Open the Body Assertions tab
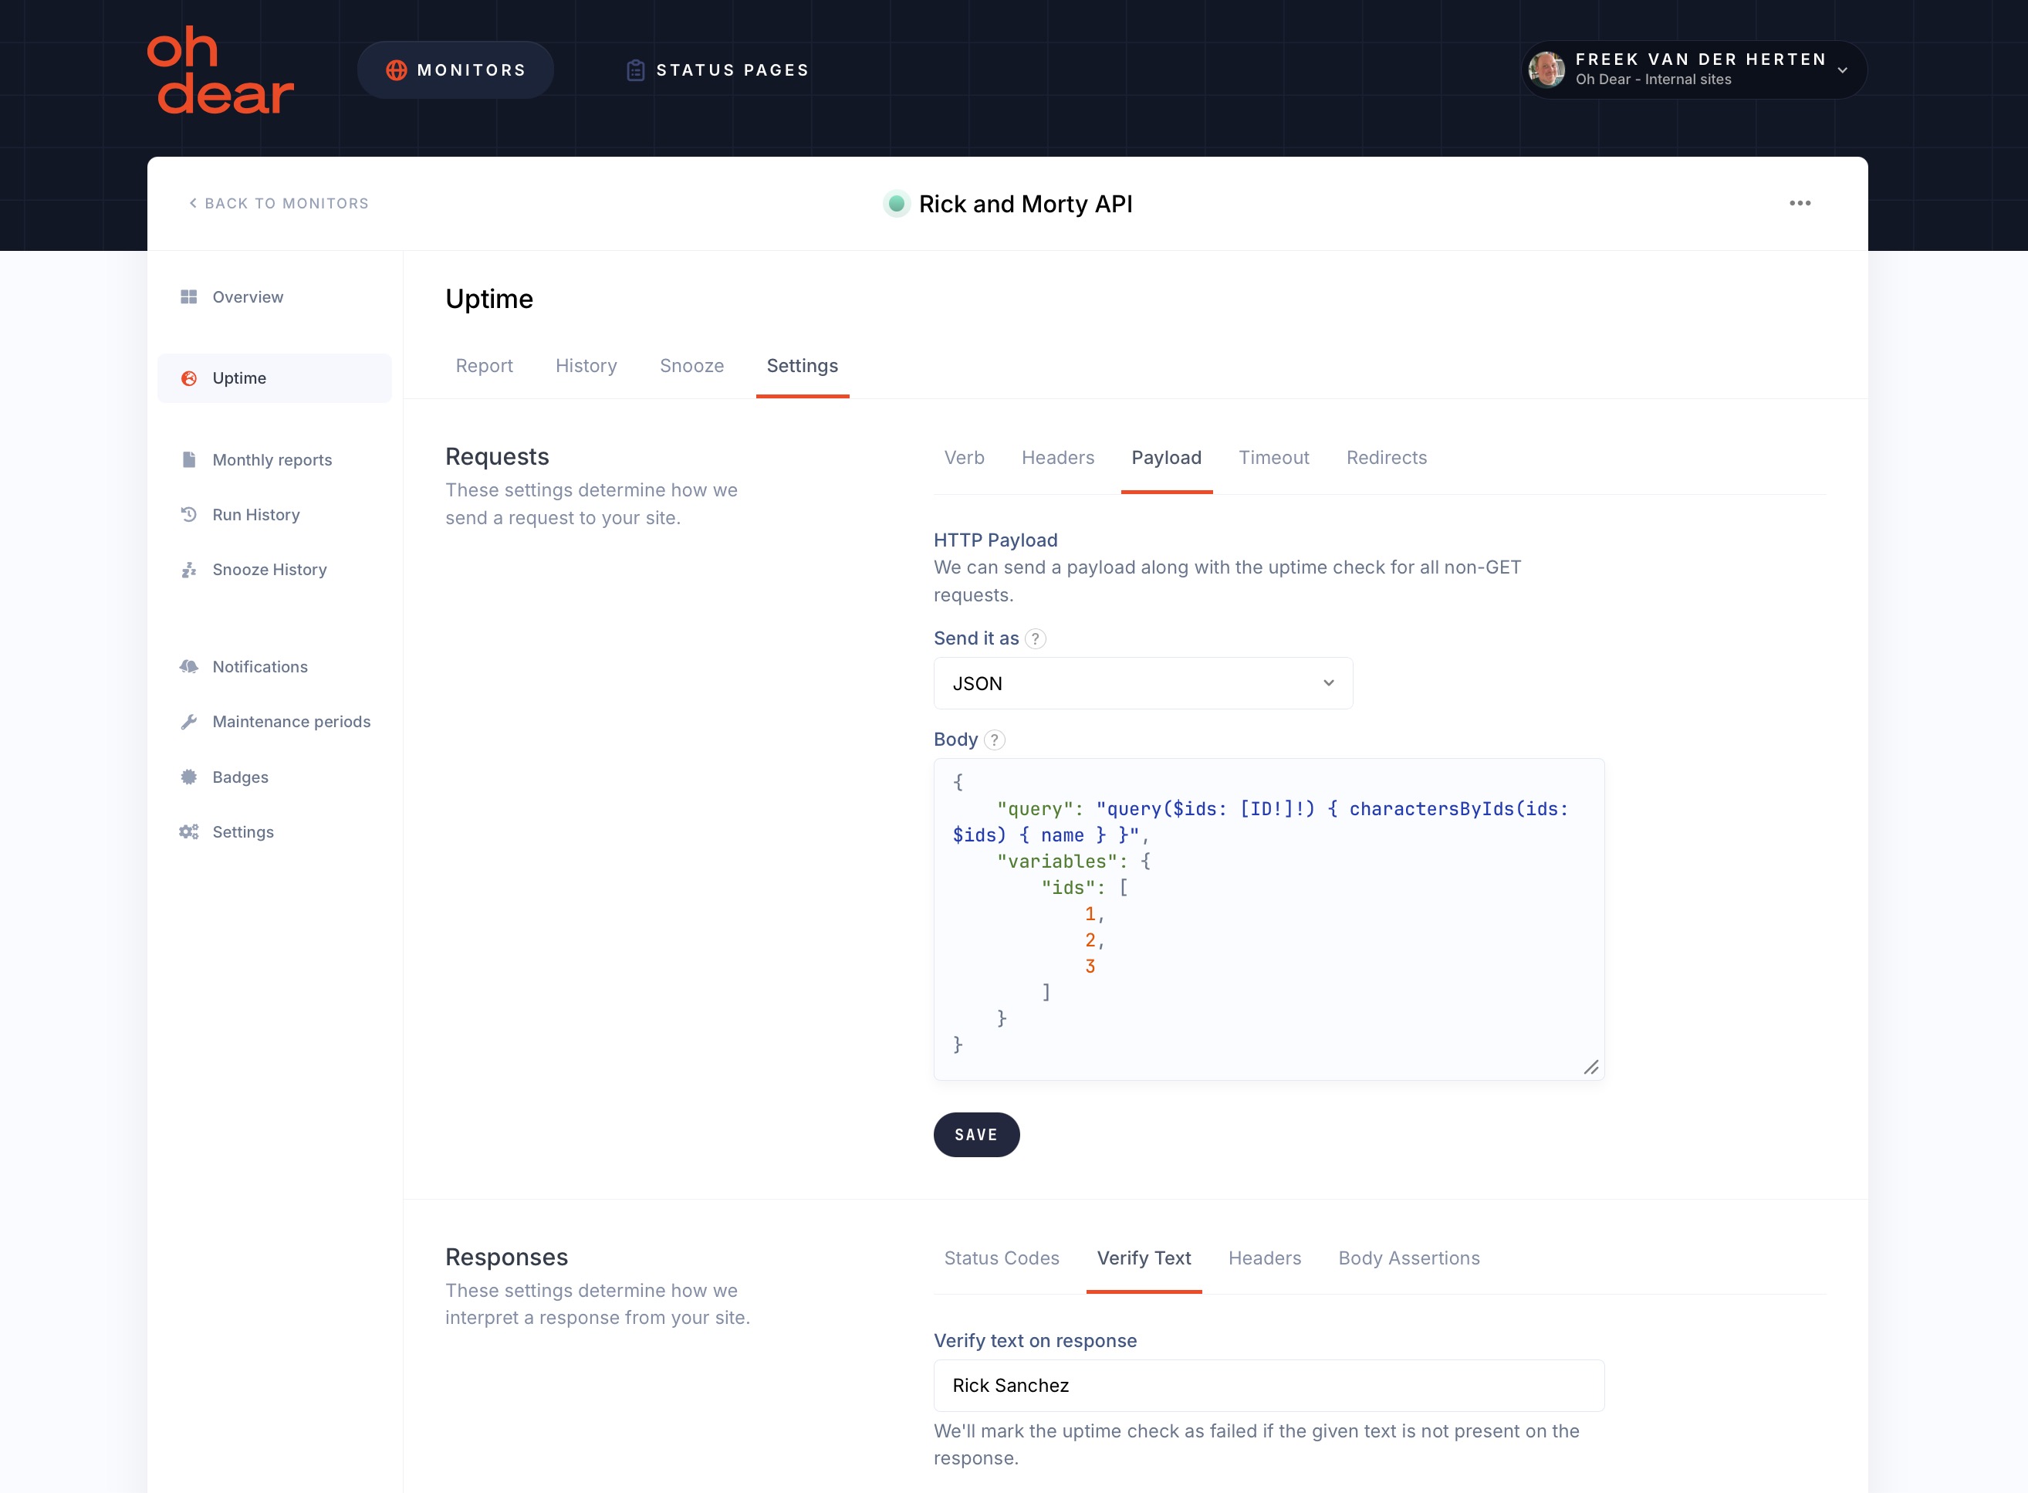The height and width of the screenshot is (1493, 2028). coord(1409,1259)
